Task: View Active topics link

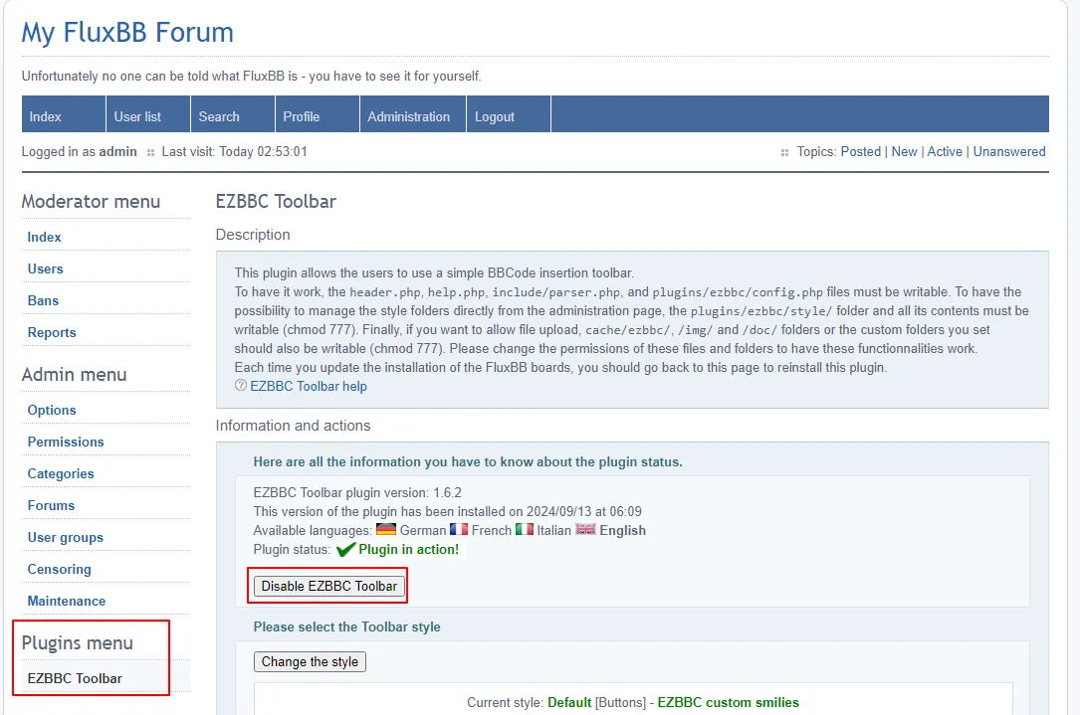Action: pyautogui.click(x=945, y=151)
